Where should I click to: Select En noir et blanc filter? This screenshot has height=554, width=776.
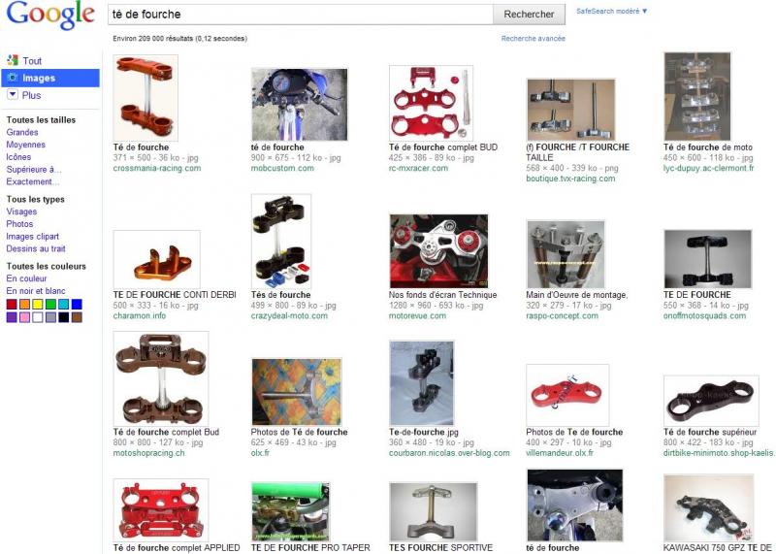click(36, 291)
